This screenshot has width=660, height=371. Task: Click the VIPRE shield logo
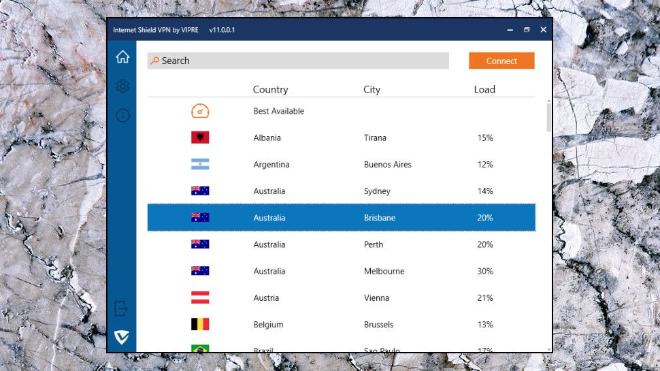pyautogui.click(x=122, y=337)
